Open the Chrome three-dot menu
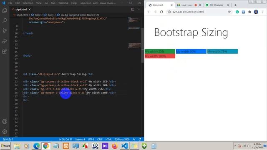The image size is (267, 150). tap(262, 12)
